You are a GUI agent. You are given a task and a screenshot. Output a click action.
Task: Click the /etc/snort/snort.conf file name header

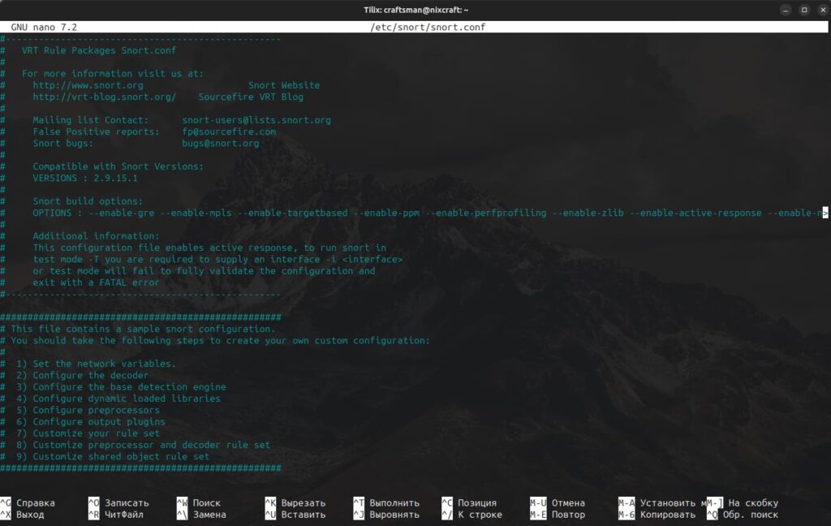[428, 27]
